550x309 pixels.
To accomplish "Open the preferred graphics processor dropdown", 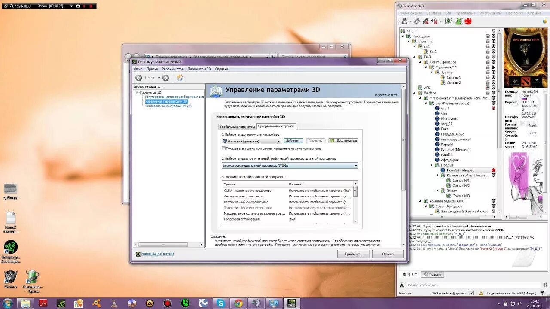I will click(290, 165).
